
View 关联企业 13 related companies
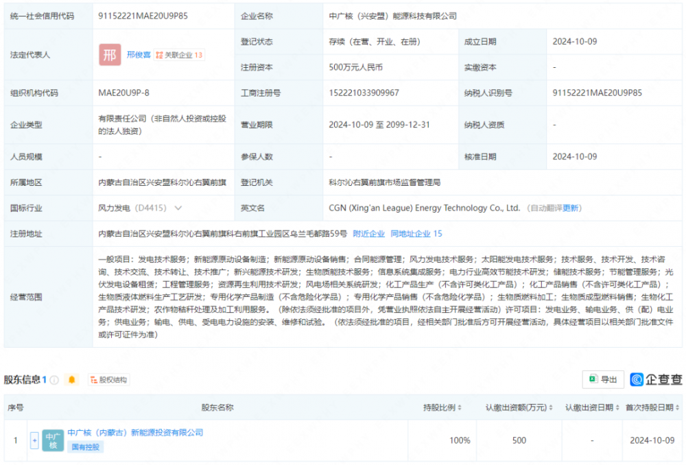click(179, 55)
